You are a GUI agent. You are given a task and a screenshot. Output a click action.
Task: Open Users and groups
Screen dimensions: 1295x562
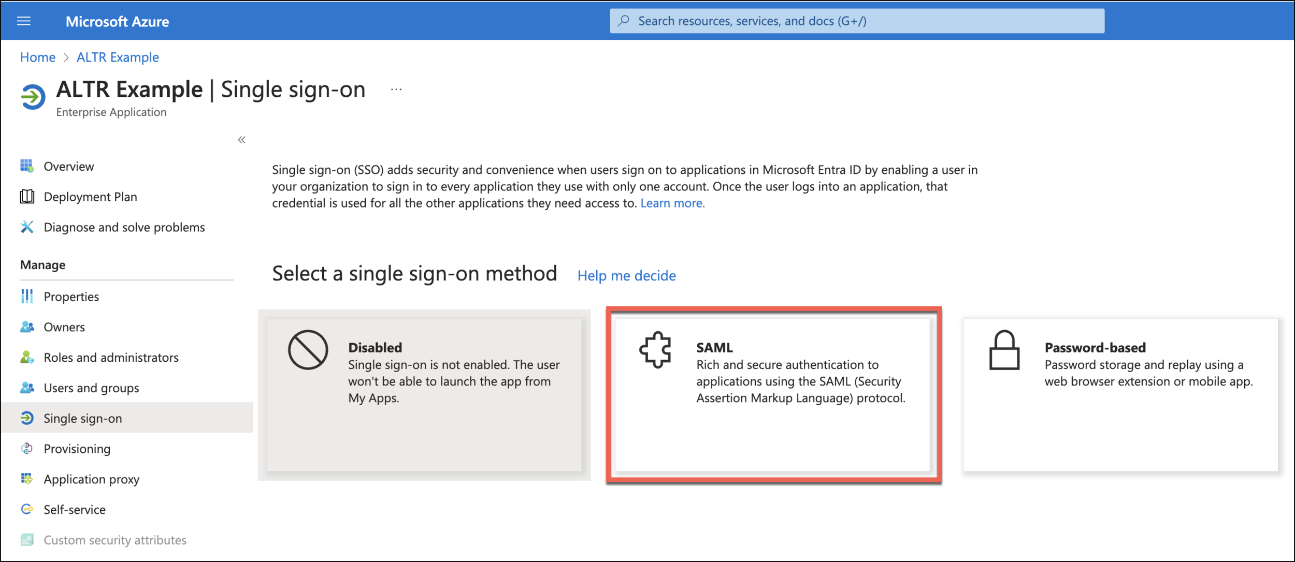pos(91,388)
